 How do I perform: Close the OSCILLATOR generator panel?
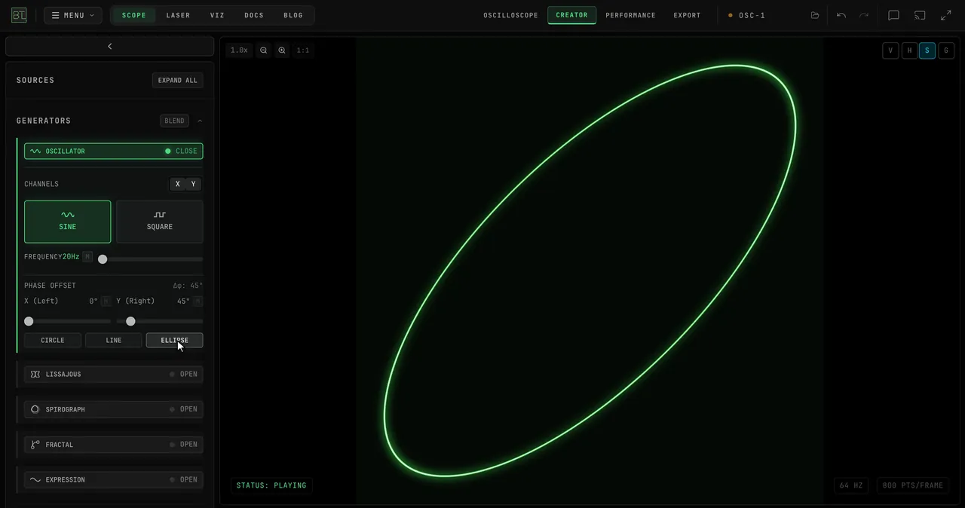(181, 151)
